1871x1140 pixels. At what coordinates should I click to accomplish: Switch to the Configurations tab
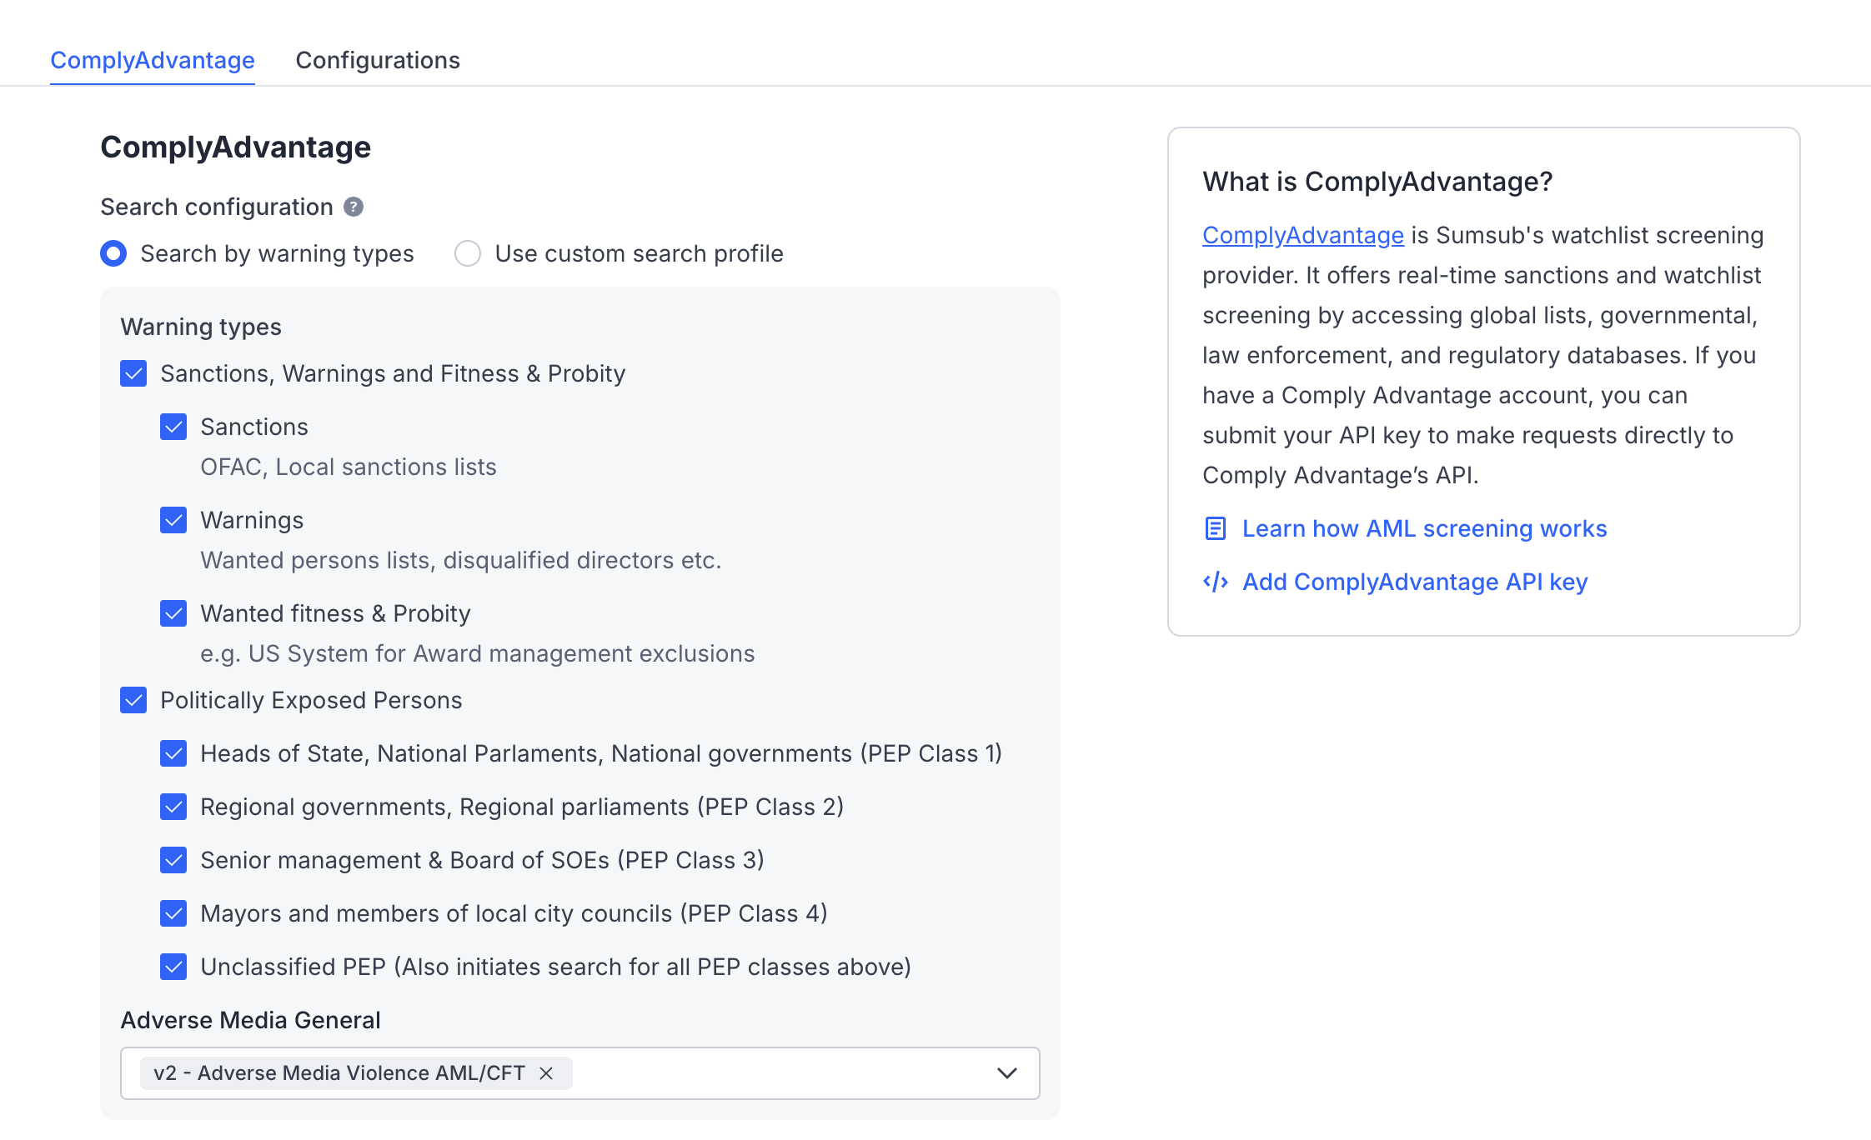(x=378, y=60)
